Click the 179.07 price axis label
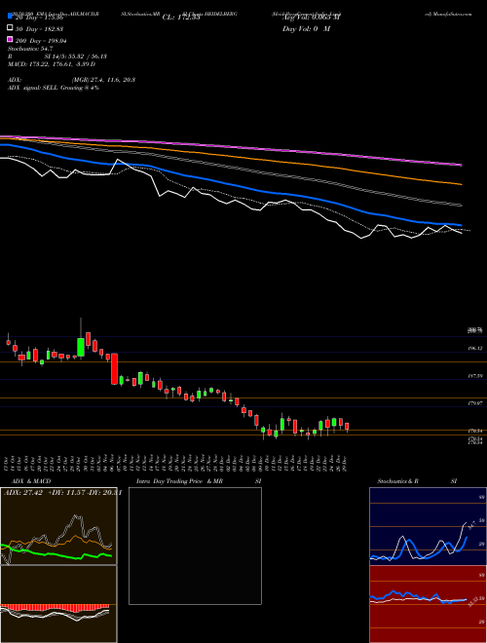The height and width of the screenshot is (643, 487). [475, 403]
